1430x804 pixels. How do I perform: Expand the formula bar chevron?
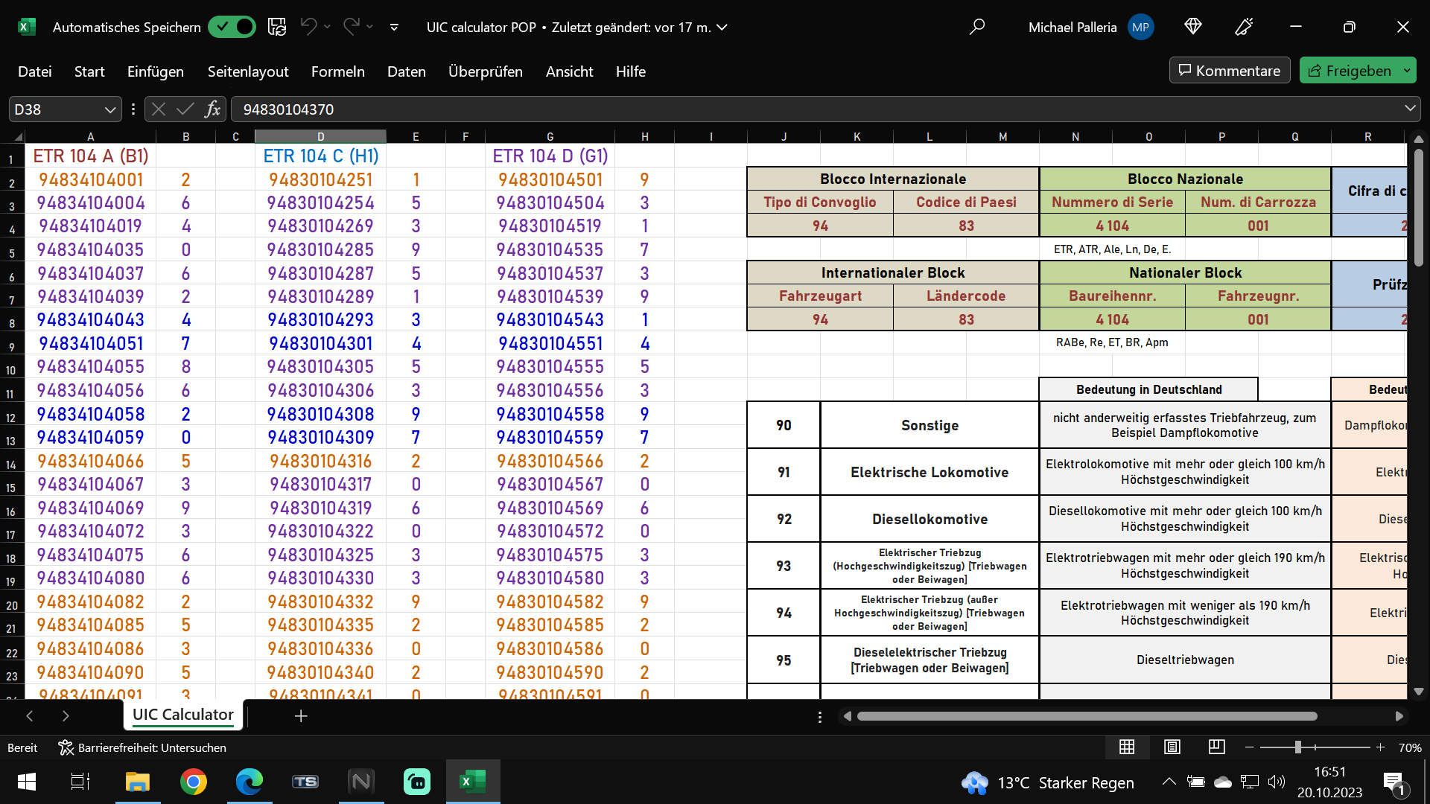point(1410,109)
